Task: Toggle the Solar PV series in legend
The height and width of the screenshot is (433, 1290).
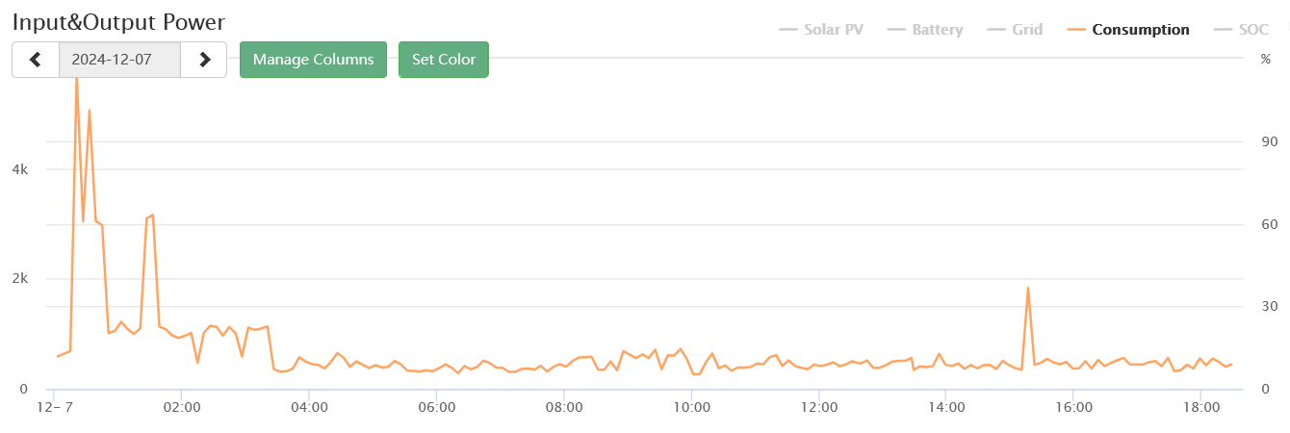Action: pyautogui.click(x=821, y=30)
